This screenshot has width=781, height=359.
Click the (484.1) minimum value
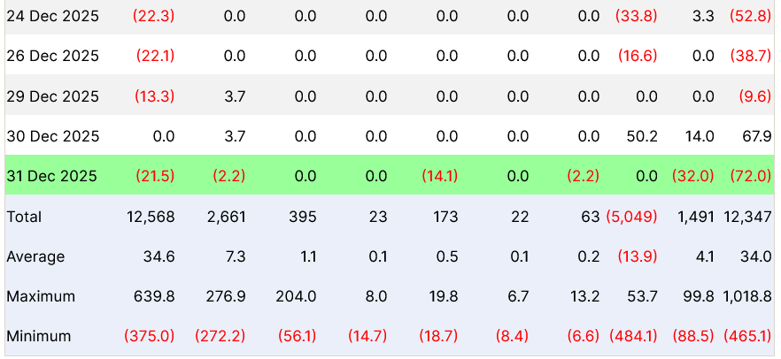633,336
